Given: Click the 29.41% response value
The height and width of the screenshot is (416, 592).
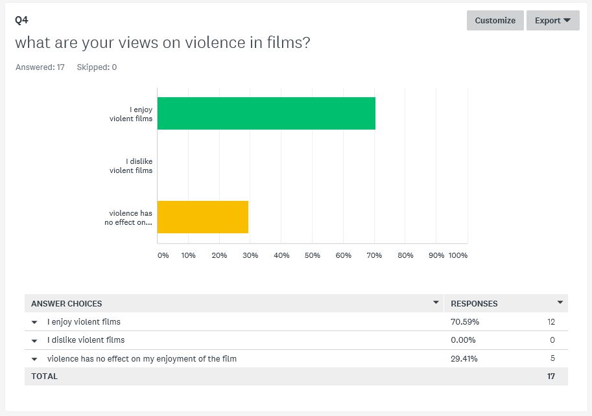Looking at the screenshot, I should pyautogui.click(x=464, y=359).
